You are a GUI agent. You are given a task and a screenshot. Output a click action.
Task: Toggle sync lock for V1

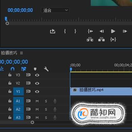pyautogui.click(x=28, y=91)
